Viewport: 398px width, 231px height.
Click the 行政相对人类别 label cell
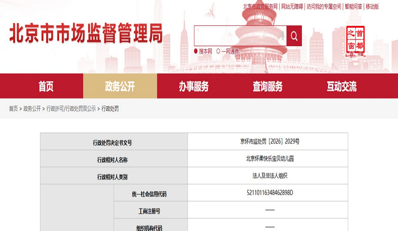(x=114, y=176)
